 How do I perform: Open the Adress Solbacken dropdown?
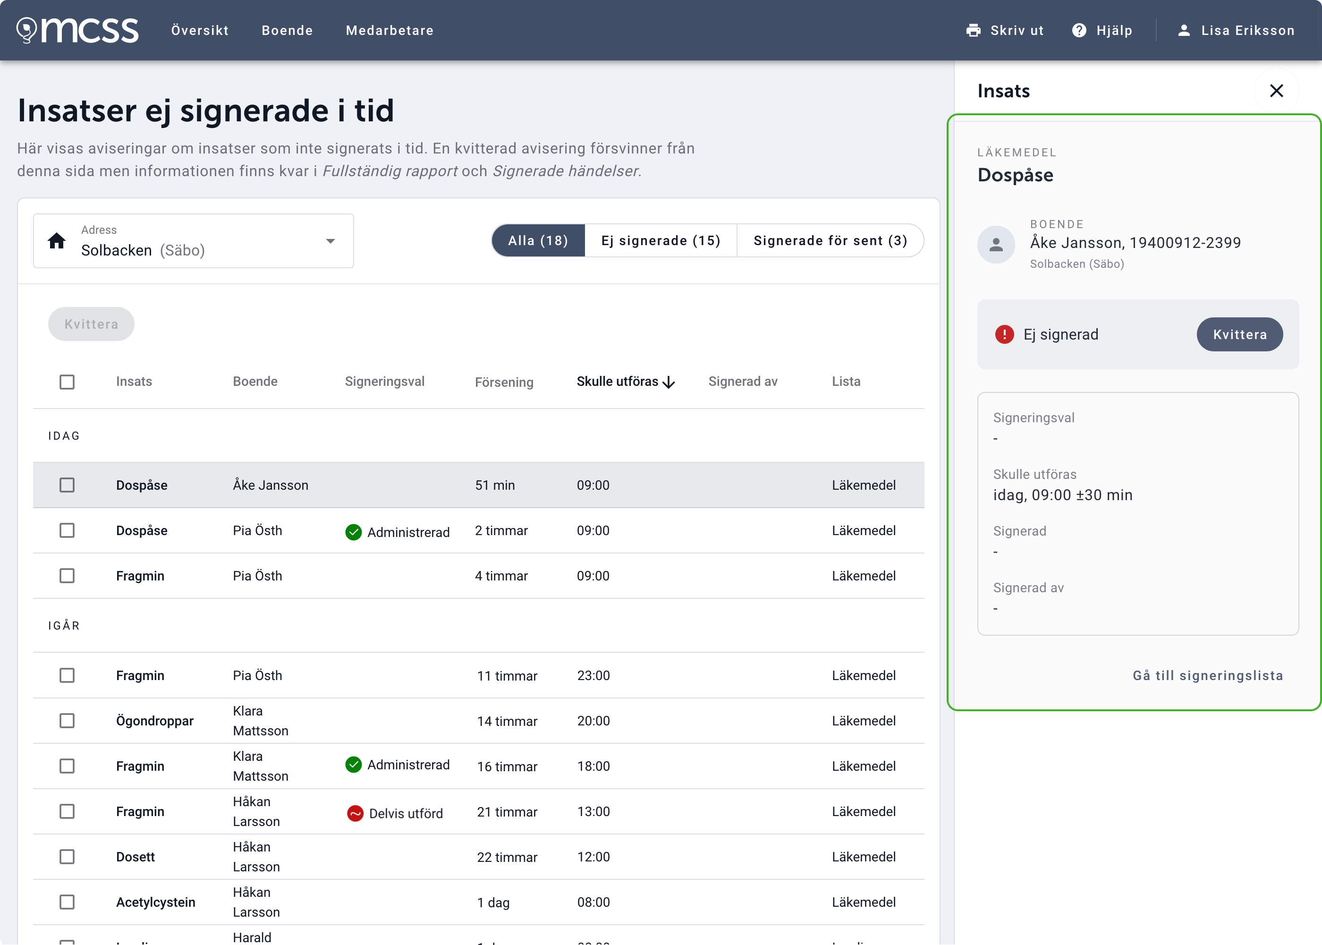click(193, 241)
